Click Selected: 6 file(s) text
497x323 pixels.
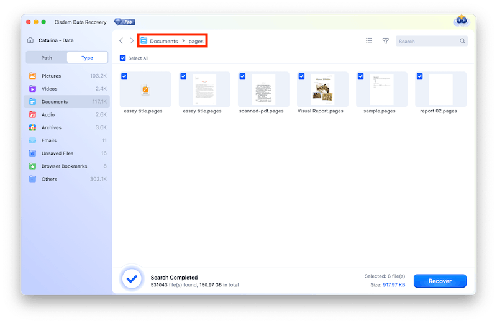click(385, 276)
